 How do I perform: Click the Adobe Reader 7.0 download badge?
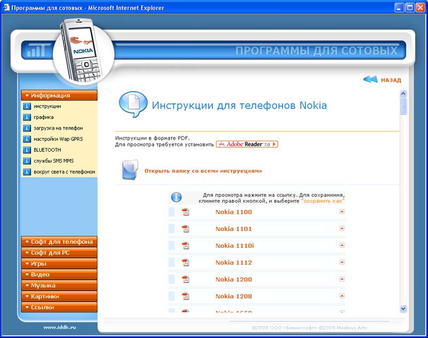(x=247, y=144)
